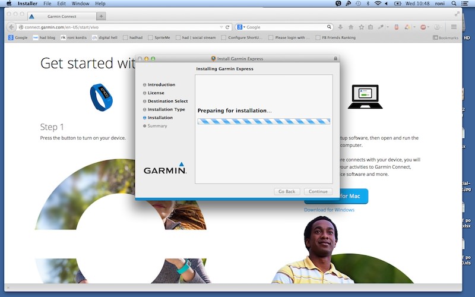Reload the Garmin Connect page
The height and width of the screenshot is (297, 475).
click(227, 27)
